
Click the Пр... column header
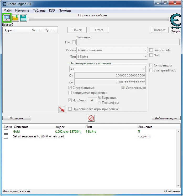[x=50, y=30]
